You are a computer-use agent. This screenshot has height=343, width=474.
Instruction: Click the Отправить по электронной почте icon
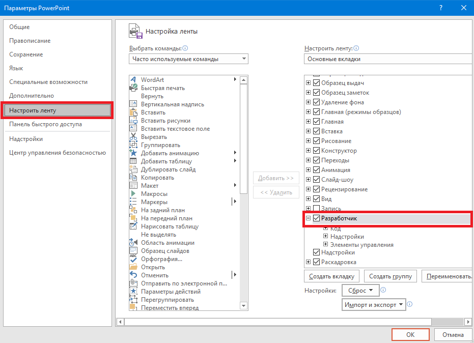(133, 283)
